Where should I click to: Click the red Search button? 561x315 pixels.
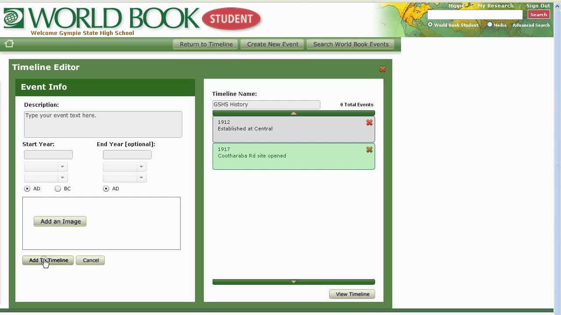click(x=538, y=14)
